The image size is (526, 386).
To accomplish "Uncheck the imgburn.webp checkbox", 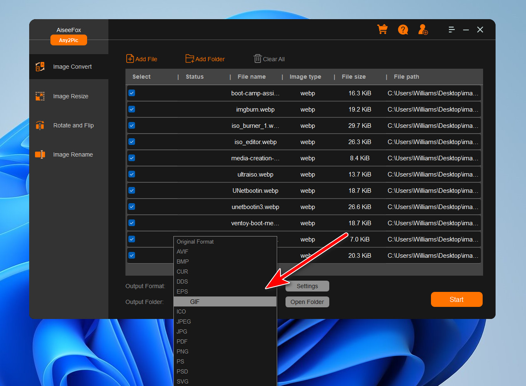I will 132,109.
